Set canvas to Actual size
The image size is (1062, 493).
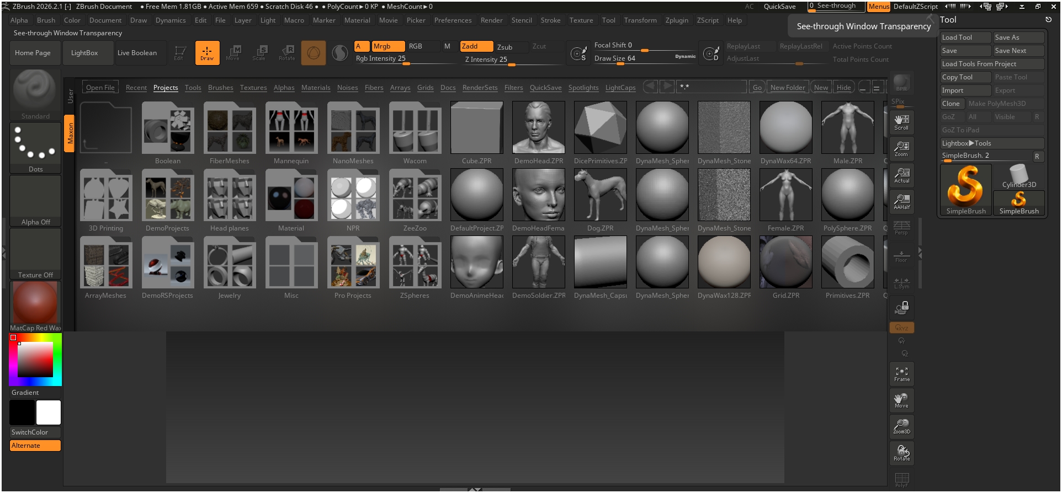[901, 175]
